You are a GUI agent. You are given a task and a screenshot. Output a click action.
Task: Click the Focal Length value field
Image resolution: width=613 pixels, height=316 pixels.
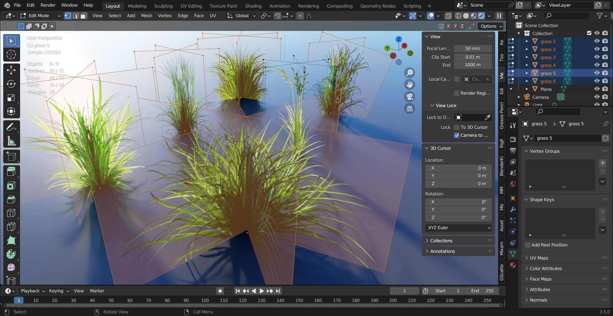pos(473,48)
